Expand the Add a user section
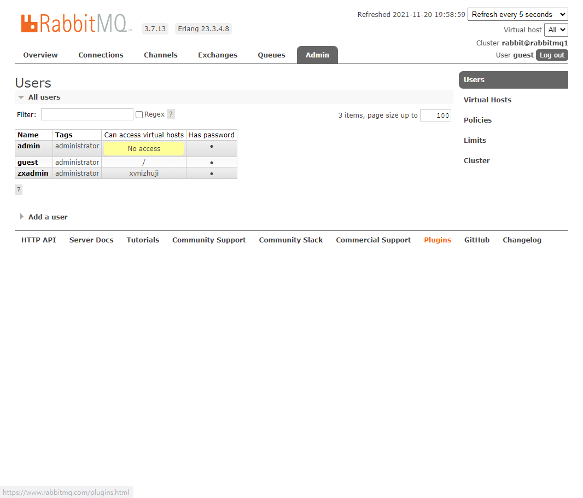Viewport: 583px width, 498px height. click(x=48, y=217)
